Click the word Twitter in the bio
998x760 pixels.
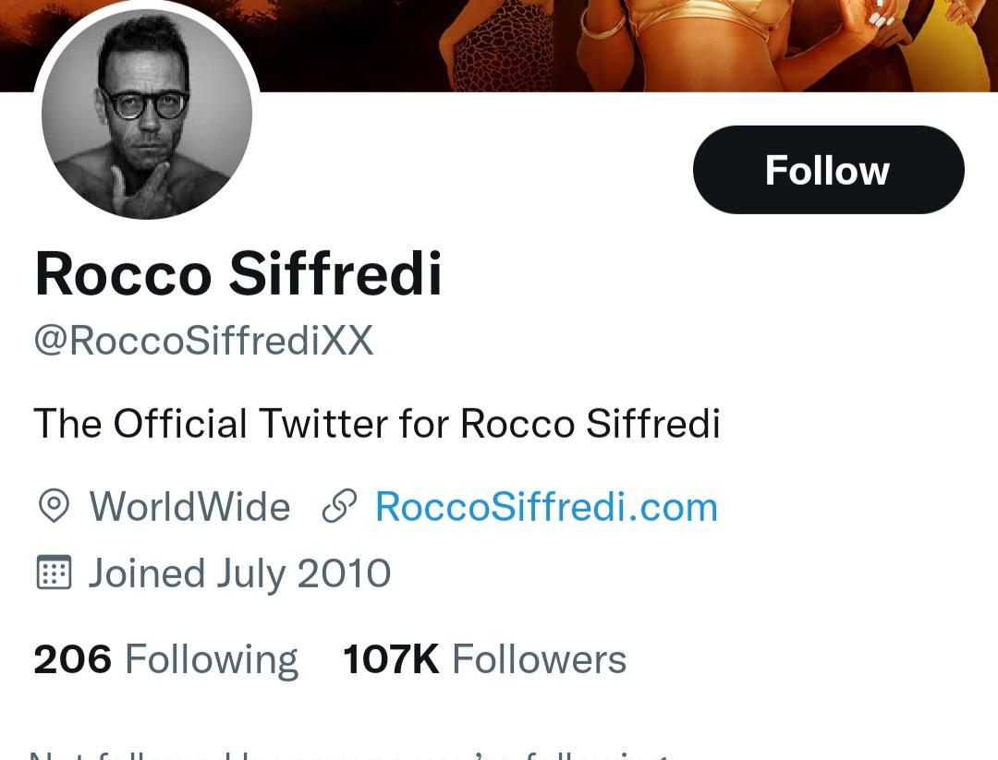coord(323,424)
